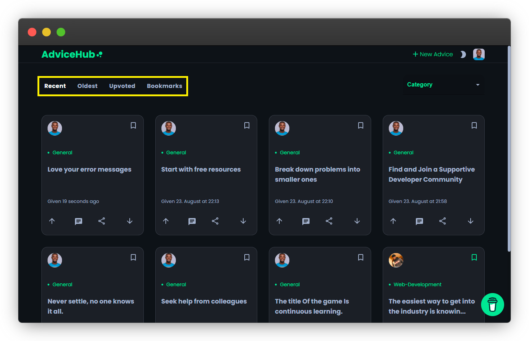The height and width of the screenshot is (341, 529).
Task: Open 'Start with free resources' advice title
Action: (201, 169)
